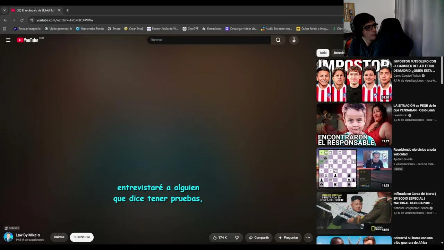Open 'Sobreviví 50 horas' video title
Screen dimensions: 444x250
click(x=413, y=240)
